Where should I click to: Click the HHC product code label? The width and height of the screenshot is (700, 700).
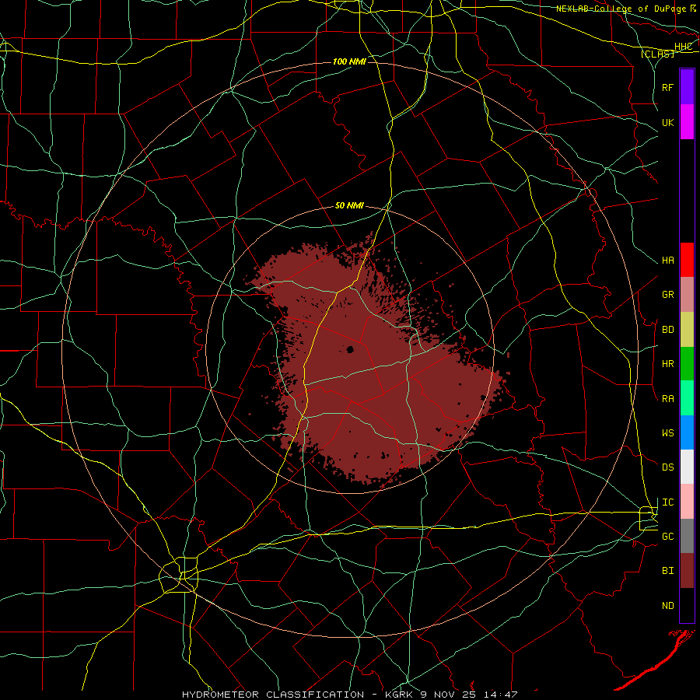click(683, 47)
